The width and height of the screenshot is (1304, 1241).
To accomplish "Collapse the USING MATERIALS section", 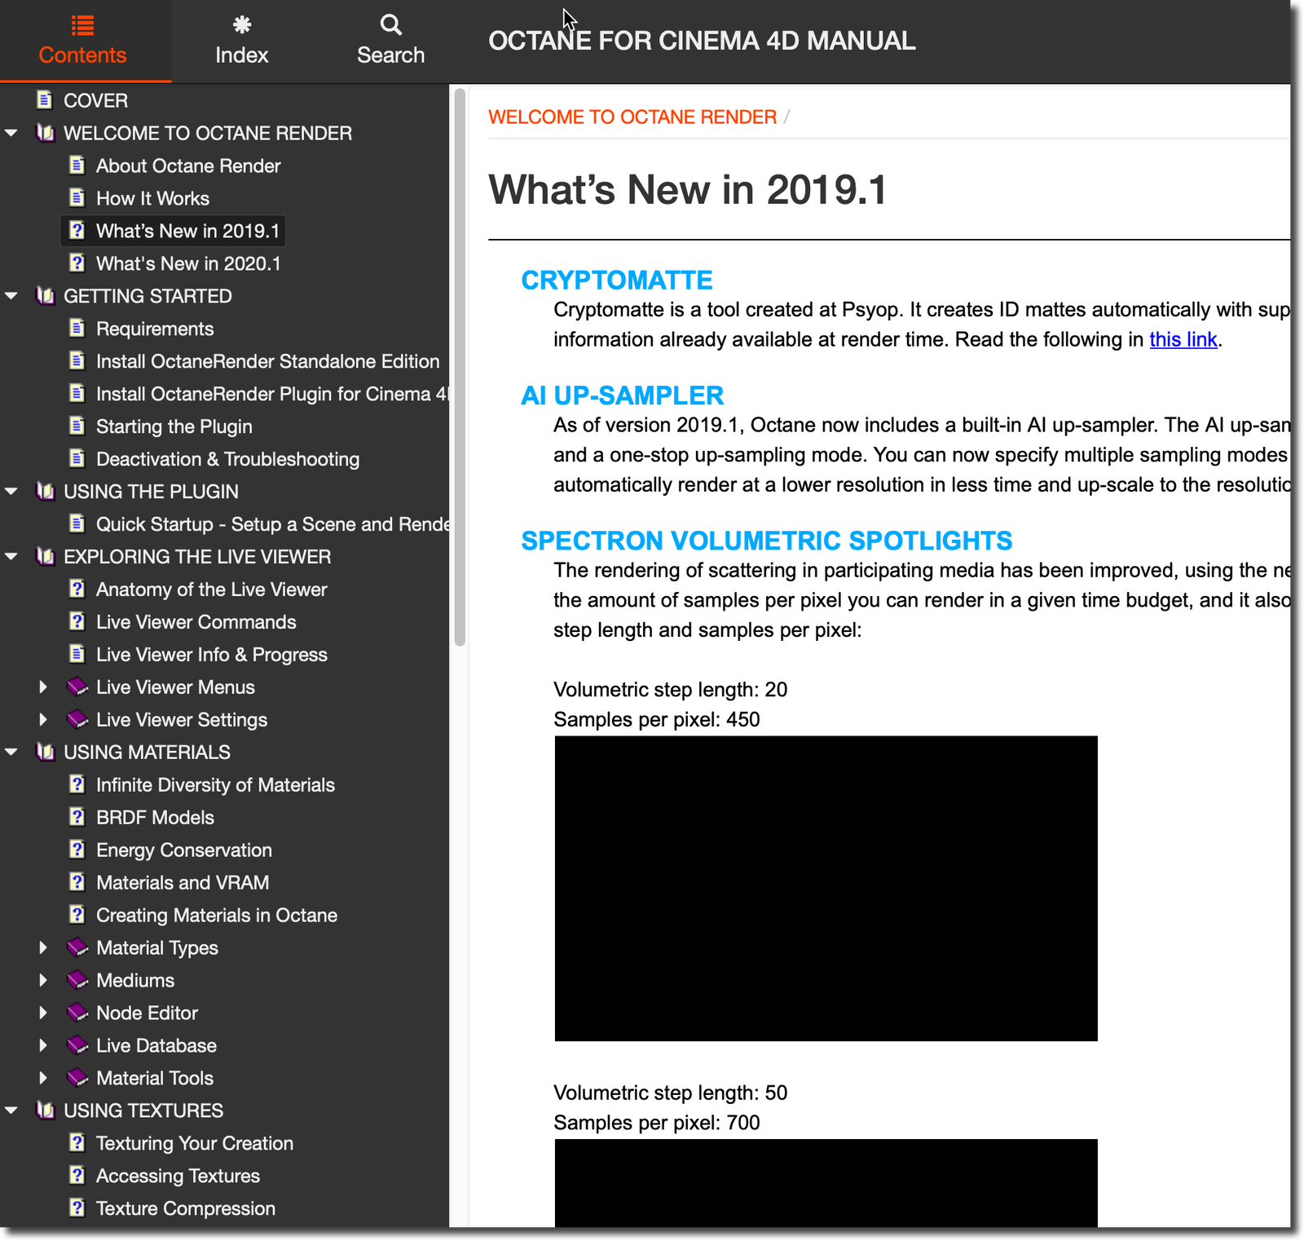I will click(x=11, y=753).
